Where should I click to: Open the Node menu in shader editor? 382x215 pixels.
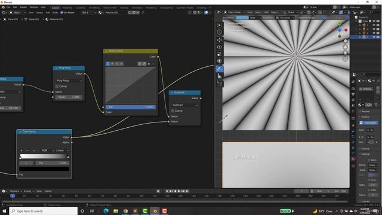click(55, 13)
